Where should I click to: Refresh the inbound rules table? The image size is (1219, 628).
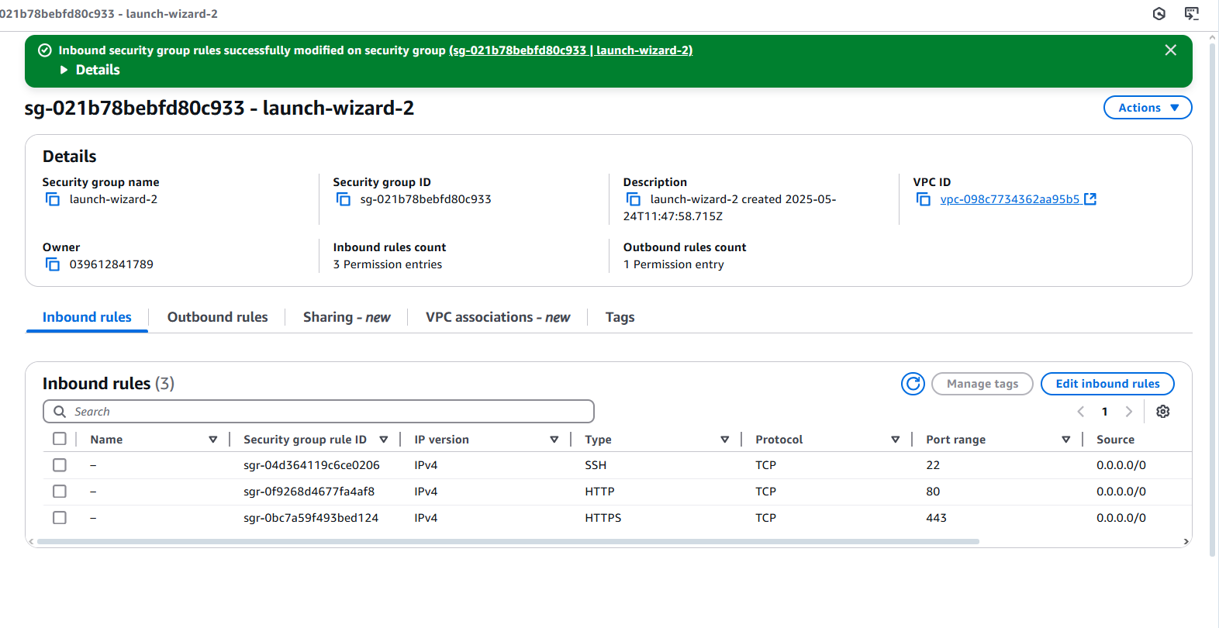[x=913, y=384]
